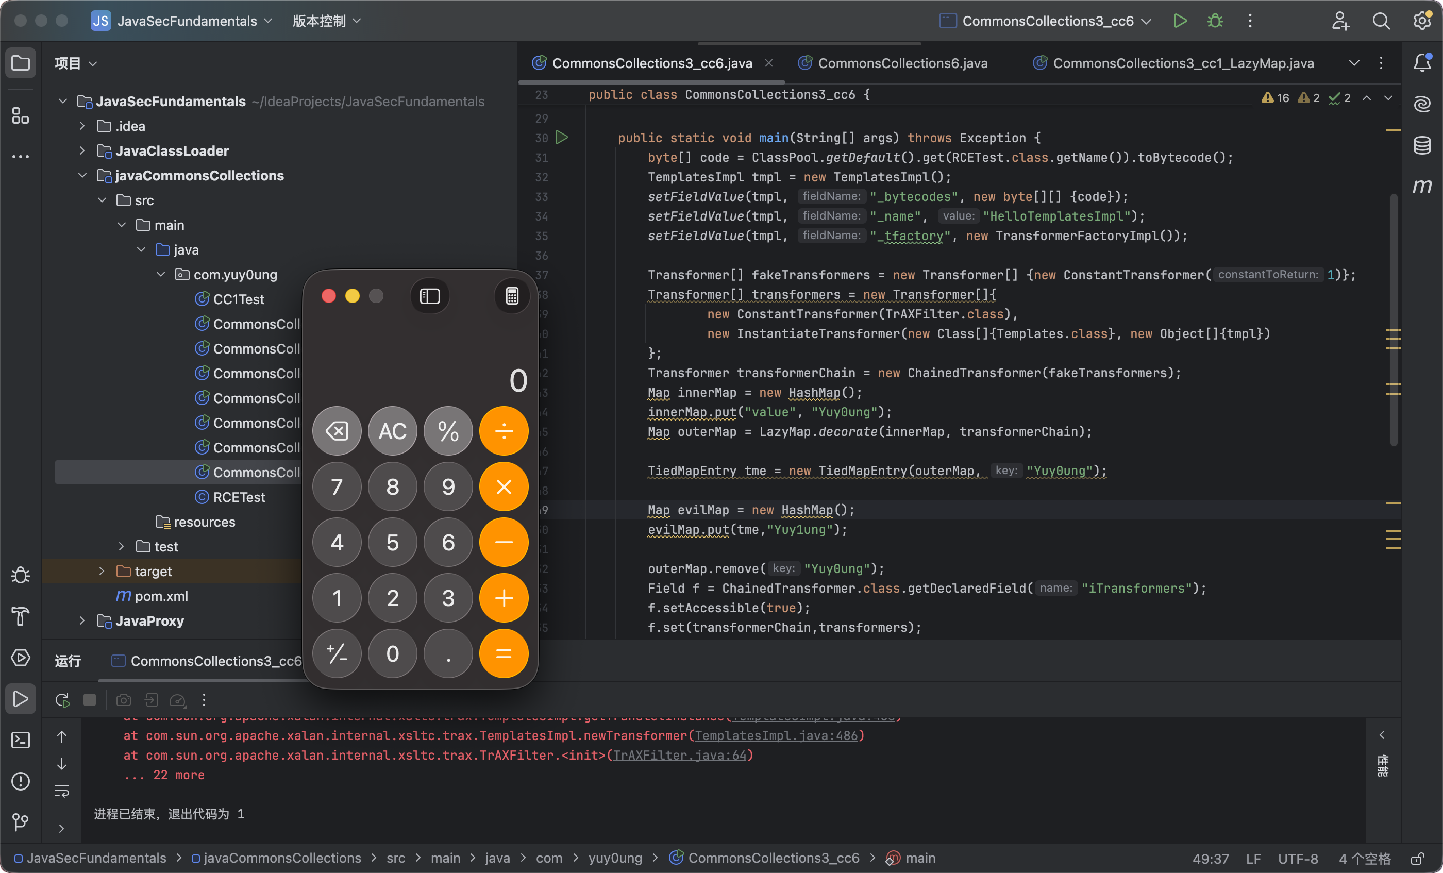Click the Debug bug icon in top toolbar

tap(1215, 21)
